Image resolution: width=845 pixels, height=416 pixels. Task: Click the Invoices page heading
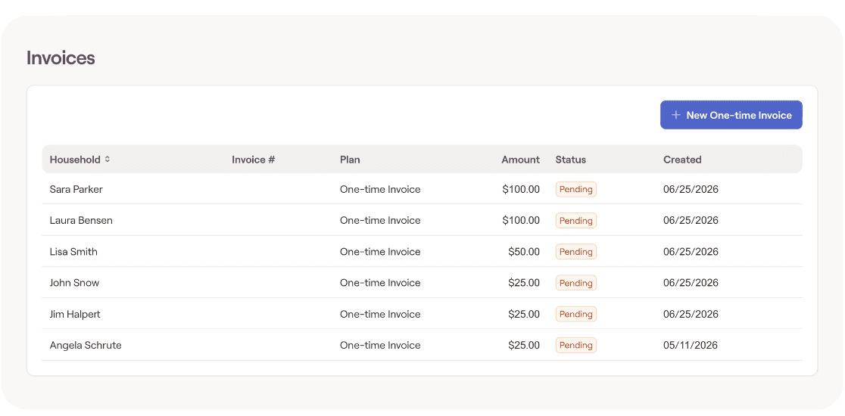(x=61, y=58)
